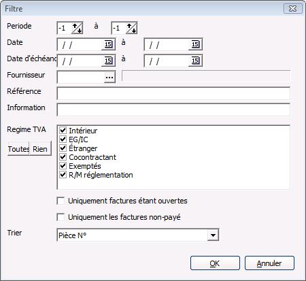Viewport: 306px width, 281px height.
Task: Enable Uniquement les factures non-payé
Action: pos(61,217)
